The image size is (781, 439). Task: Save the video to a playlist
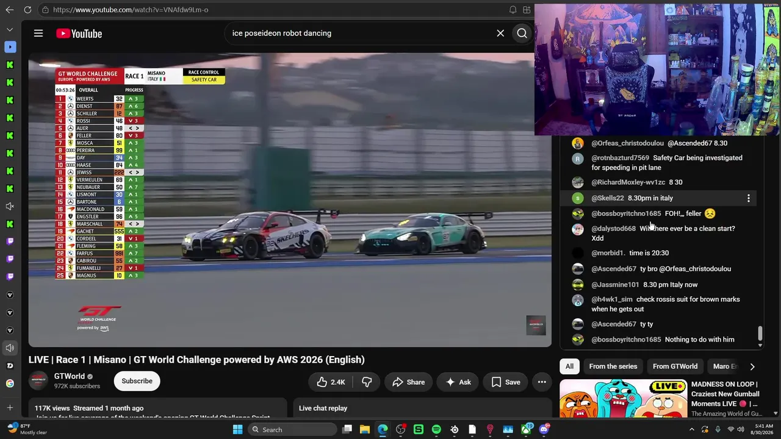[x=506, y=382]
